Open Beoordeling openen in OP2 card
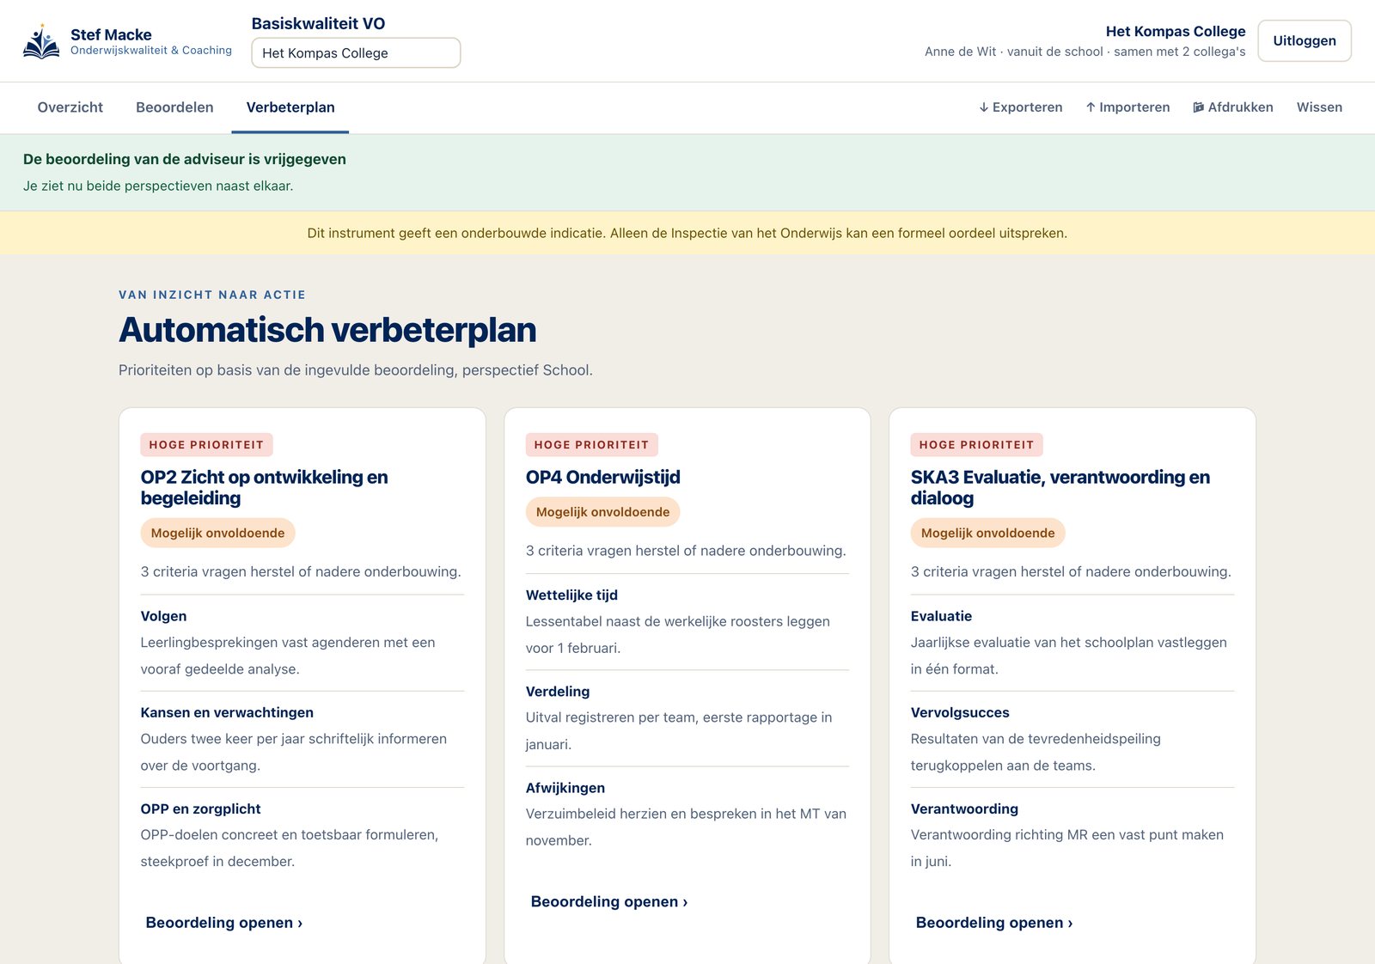This screenshot has width=1375, height=964. (x=224, y=923)
